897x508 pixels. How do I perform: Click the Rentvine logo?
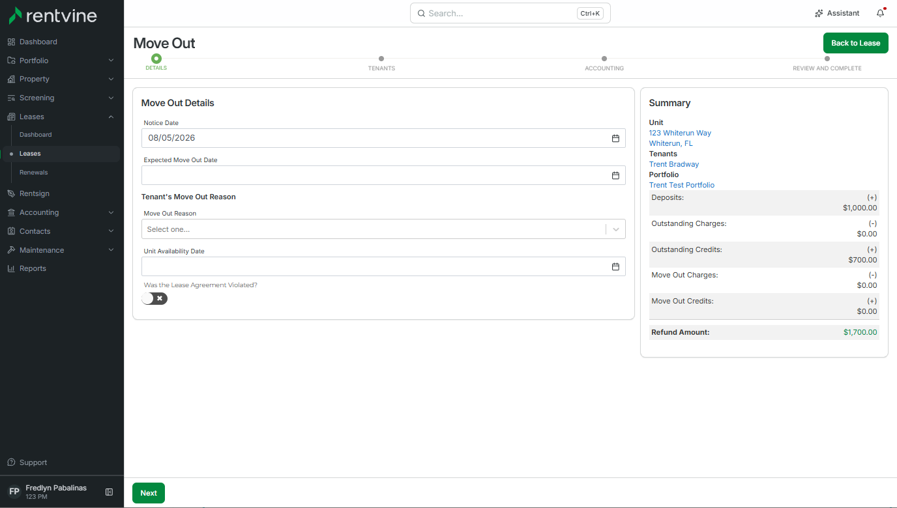[x=52, y=15]
